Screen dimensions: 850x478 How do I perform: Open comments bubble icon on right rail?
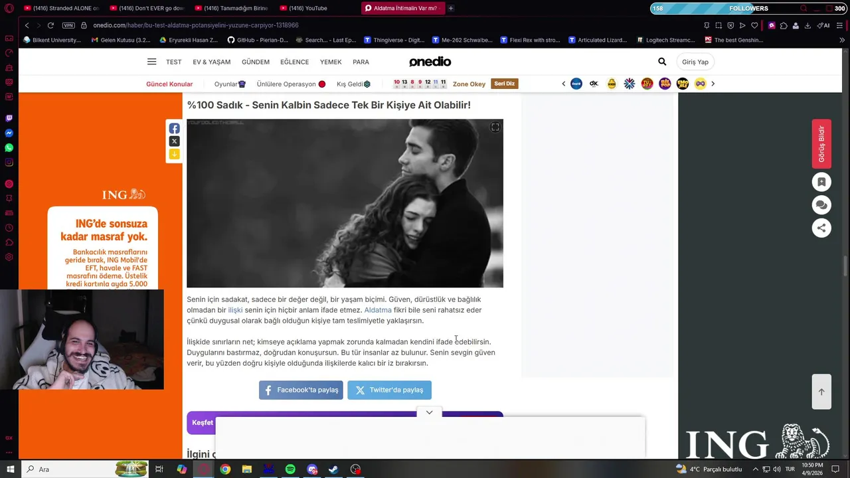pos(821,205)
